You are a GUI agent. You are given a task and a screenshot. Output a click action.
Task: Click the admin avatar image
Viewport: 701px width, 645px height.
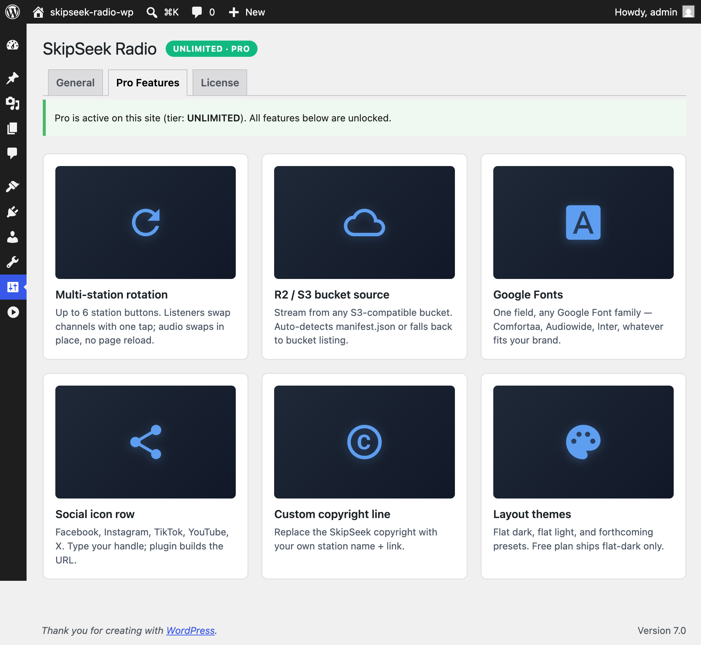tap(688, 12)
